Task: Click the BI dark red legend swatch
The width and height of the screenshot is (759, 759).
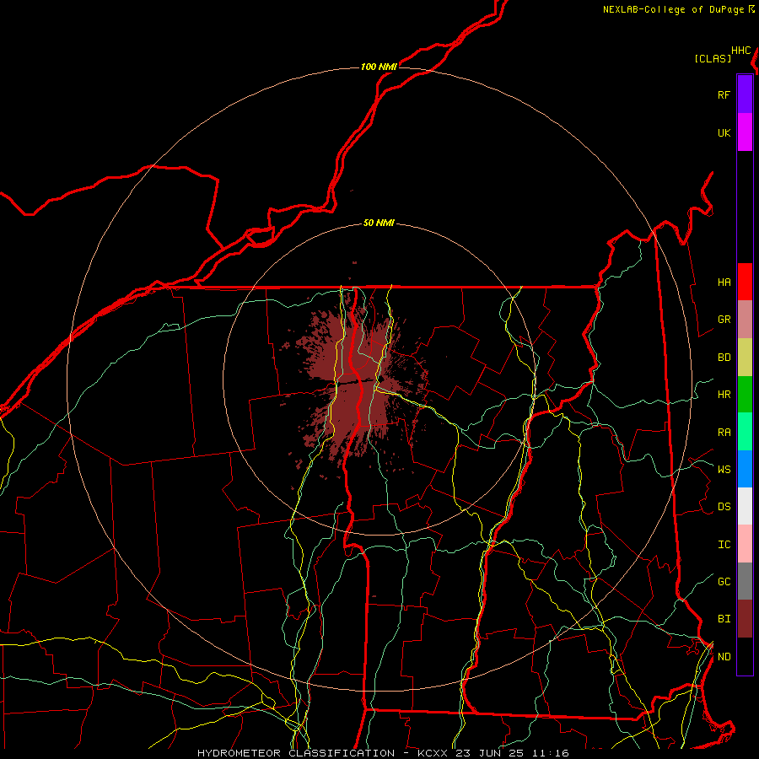Action: [x=745, y=619]
